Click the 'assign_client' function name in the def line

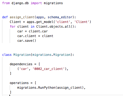tap(22, 17)
